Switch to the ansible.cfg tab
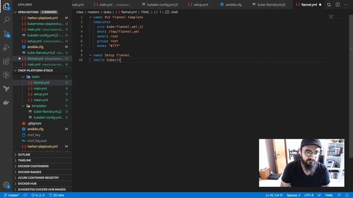The width and height of the screenshot is (353, 198). pos(231,4)
